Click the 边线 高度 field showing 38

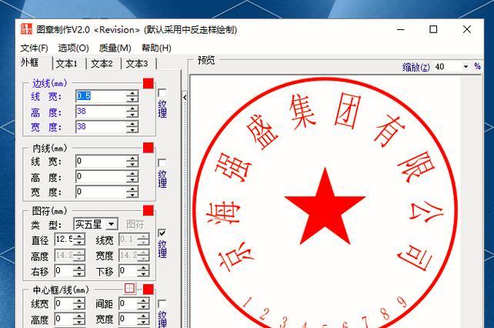[x=101, y=112]
